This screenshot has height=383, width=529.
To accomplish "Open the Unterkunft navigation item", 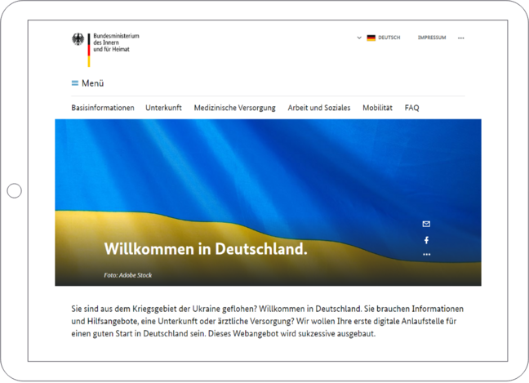I will coord(163,108).
